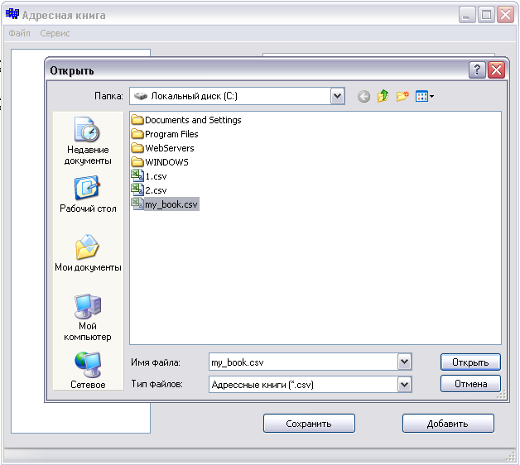Open the view menu icon in the dialog toolbar
This screenshot has height=465, width=520.
click(x=425, y=97)
